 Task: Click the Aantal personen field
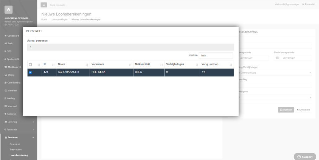[x=130, y=47]
